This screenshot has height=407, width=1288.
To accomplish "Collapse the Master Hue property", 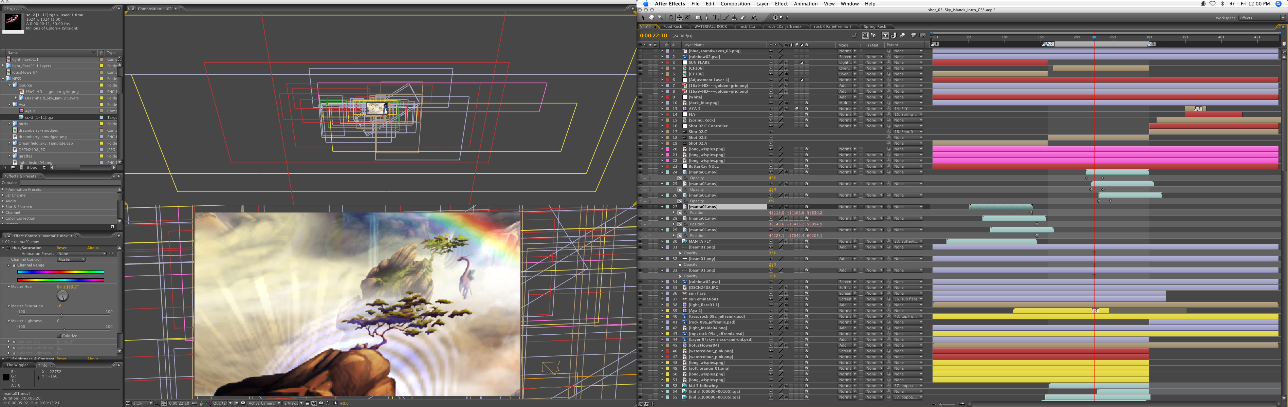I will (x=8, y=287).
